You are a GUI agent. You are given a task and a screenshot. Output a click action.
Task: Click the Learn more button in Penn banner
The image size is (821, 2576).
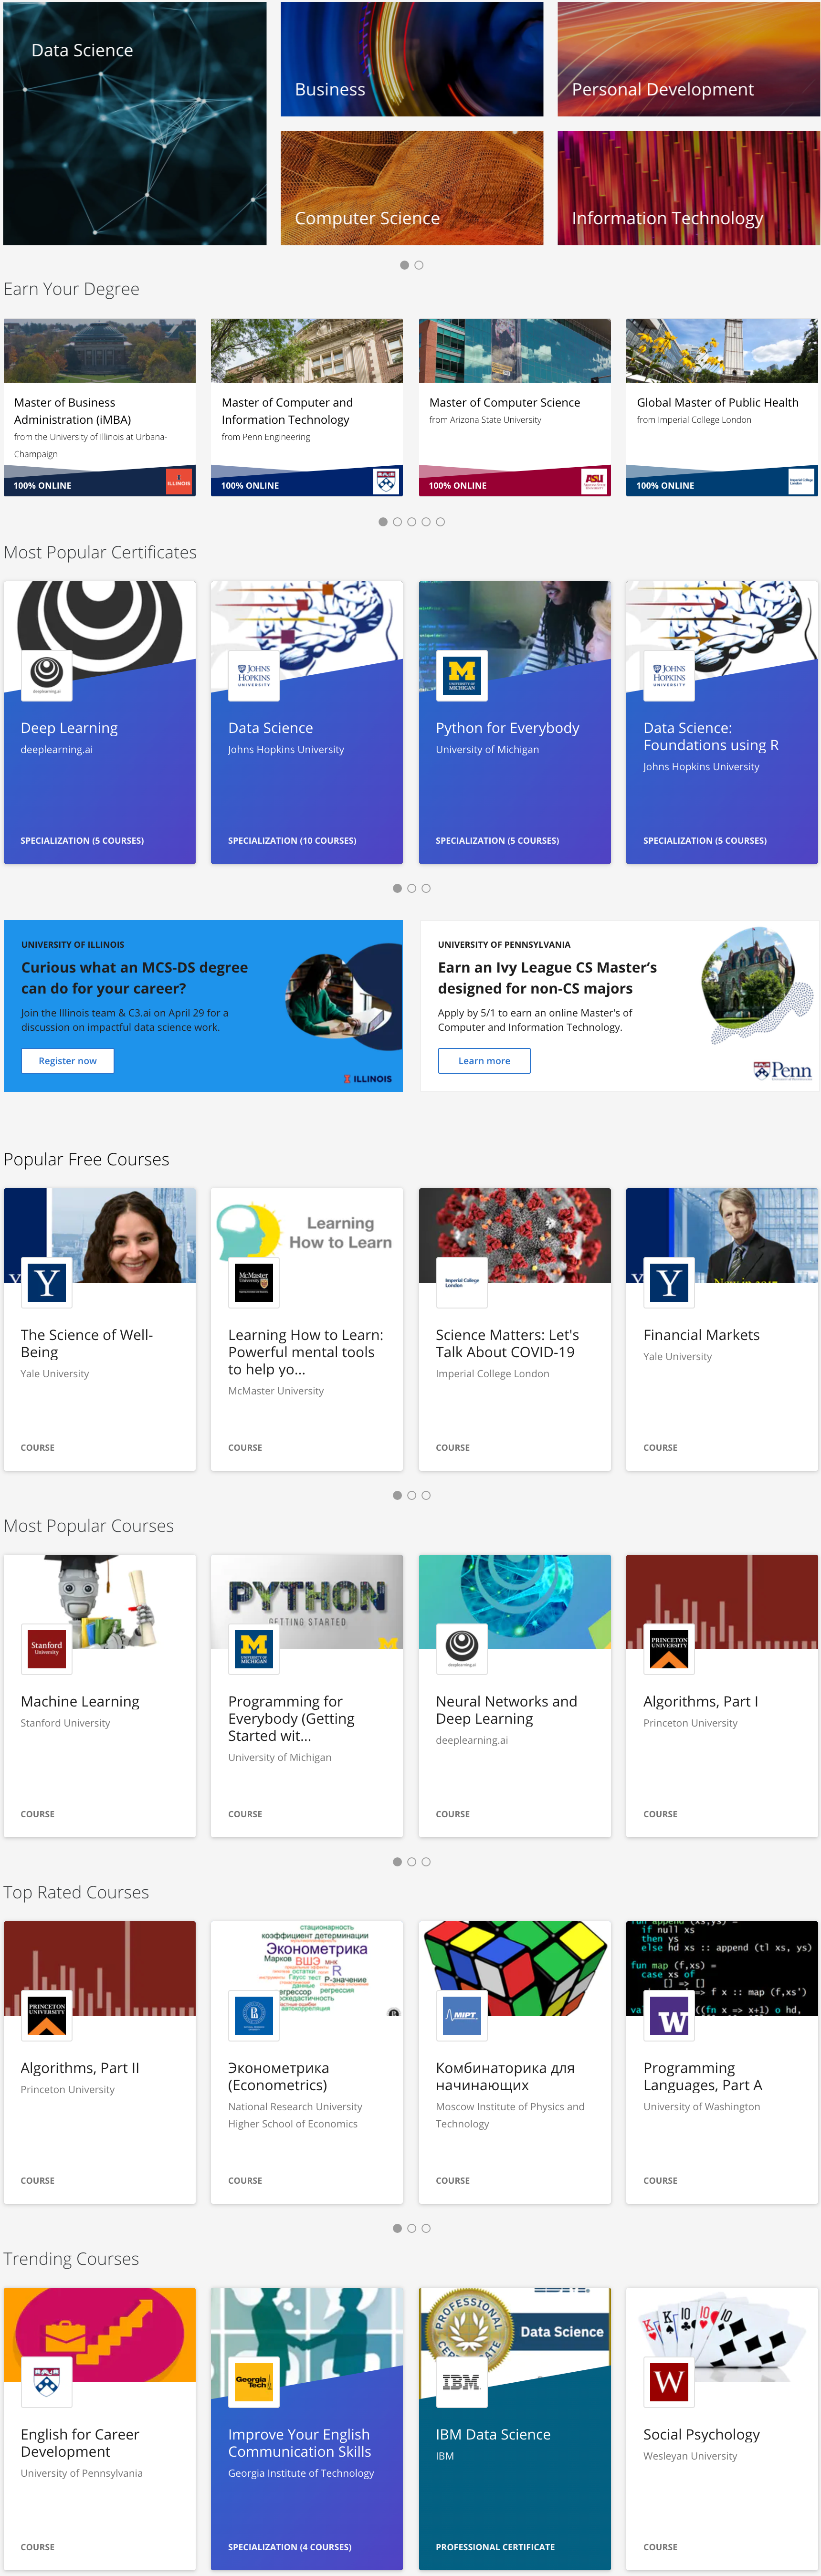pos(484,1061)
